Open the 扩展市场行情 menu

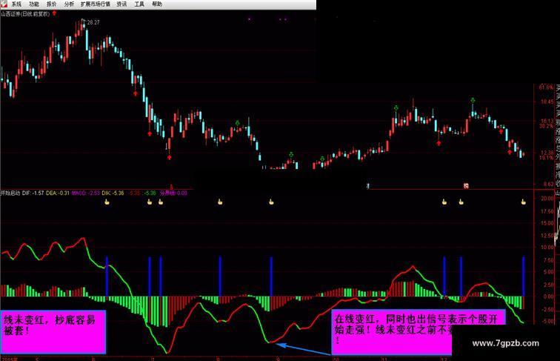point(95,4)
